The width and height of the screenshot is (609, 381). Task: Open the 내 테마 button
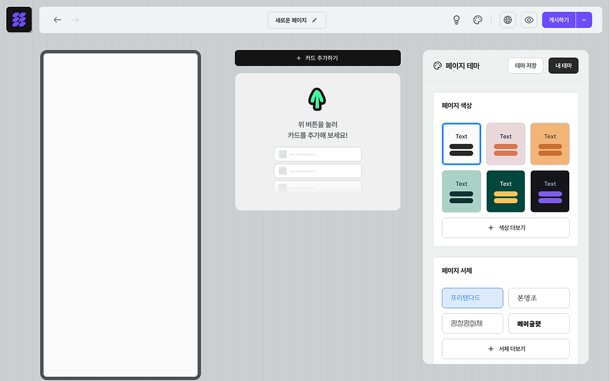564,66
